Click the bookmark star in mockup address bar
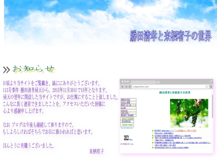 click(x=207, y=87)
